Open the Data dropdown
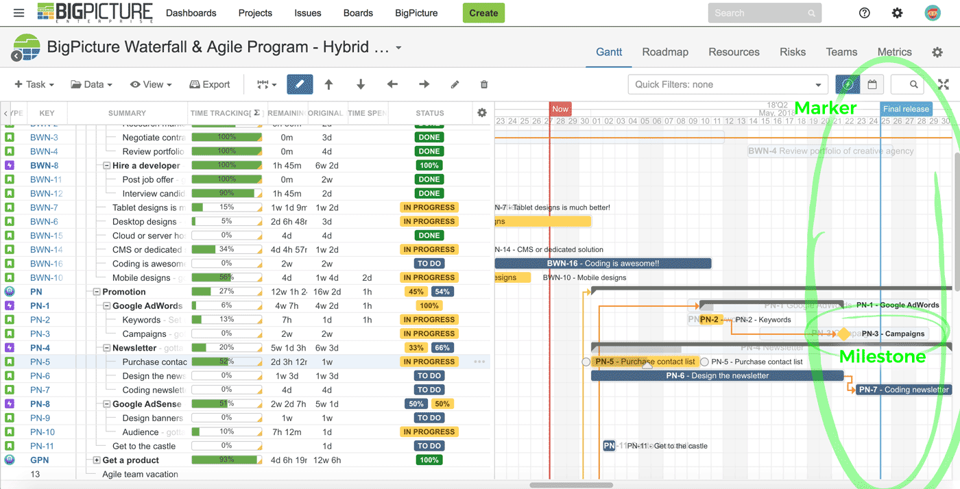The width and height of the screenshot is (960, 489). pyautogui.click(x=91, y=84)
